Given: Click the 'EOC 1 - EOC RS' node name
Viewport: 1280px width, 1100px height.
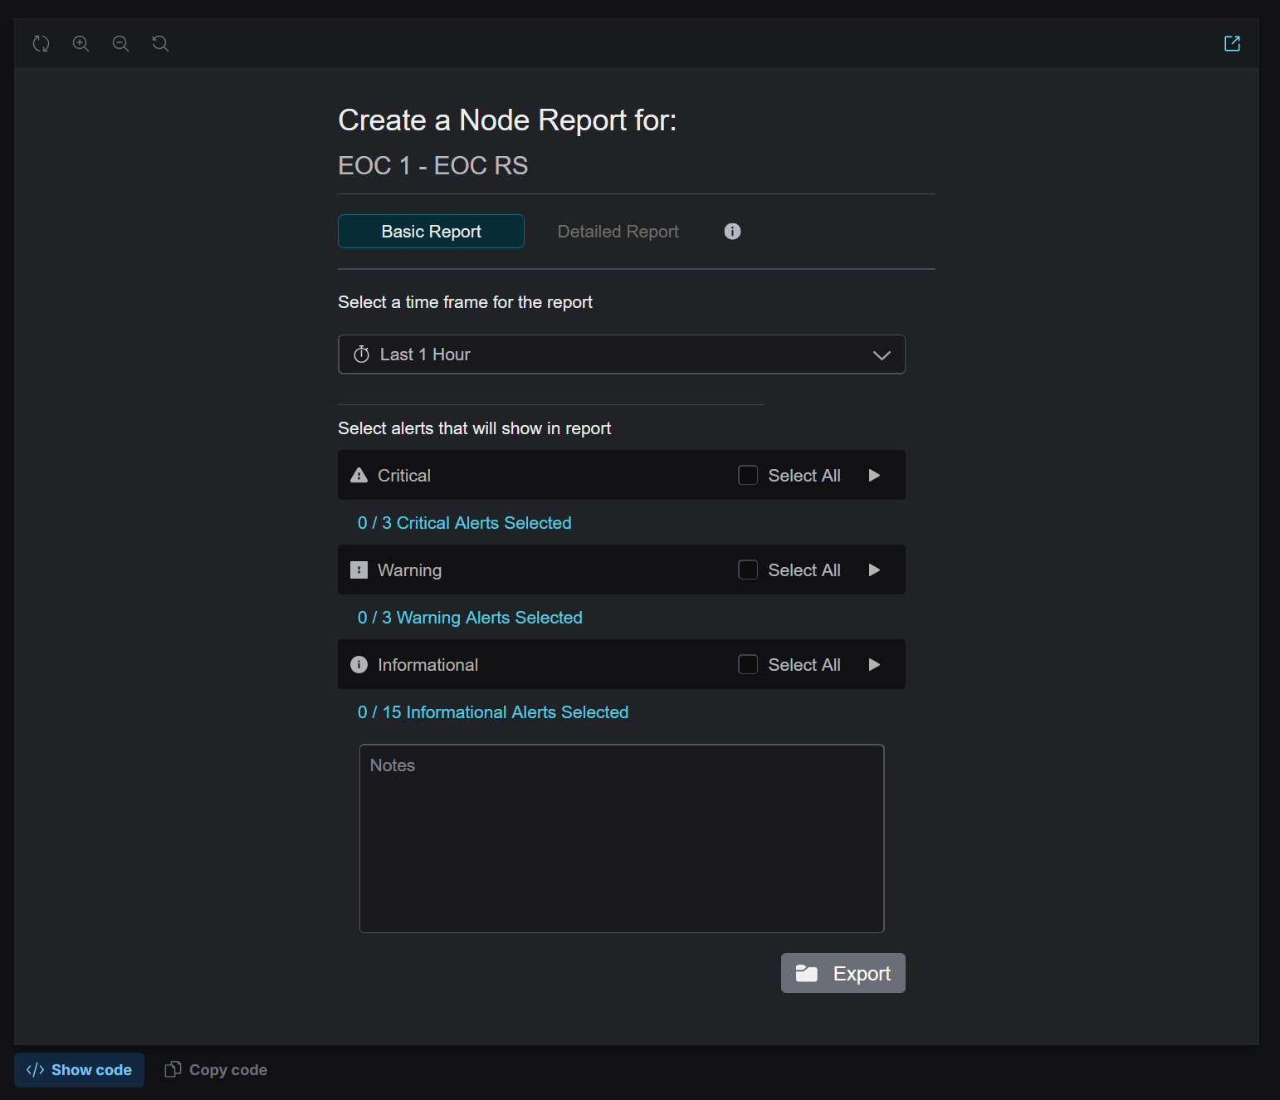Looking at the screenshot, I should tap(432, 165).
